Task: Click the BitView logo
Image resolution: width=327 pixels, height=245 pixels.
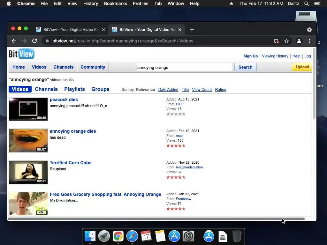Action: tap(21, 54)
